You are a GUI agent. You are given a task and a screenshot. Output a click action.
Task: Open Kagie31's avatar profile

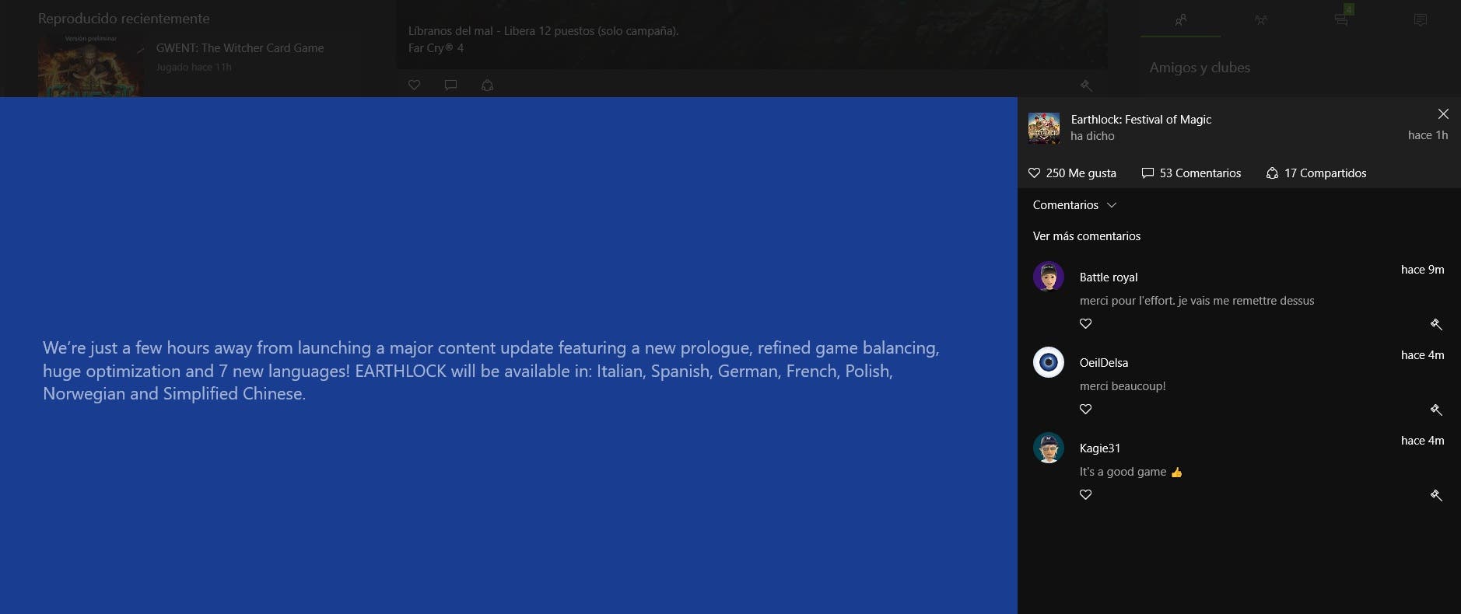coord(1049,448)
